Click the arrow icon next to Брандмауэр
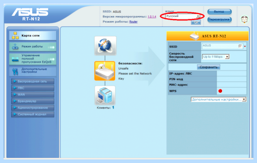The height and width of the screenshot is (163, 257). pos(15,101)
